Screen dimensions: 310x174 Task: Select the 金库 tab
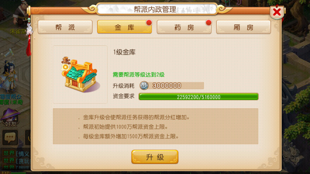[x=124, y=27]
